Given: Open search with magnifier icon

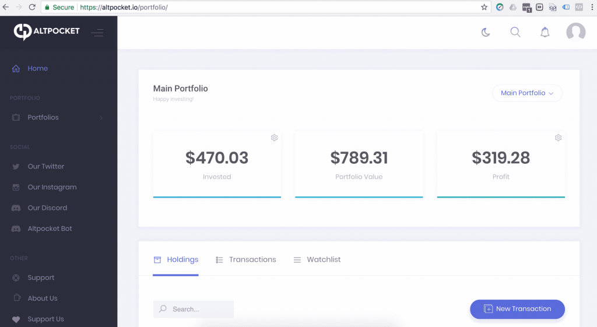Looking at the screenshot, I should [x=515, y=32].
